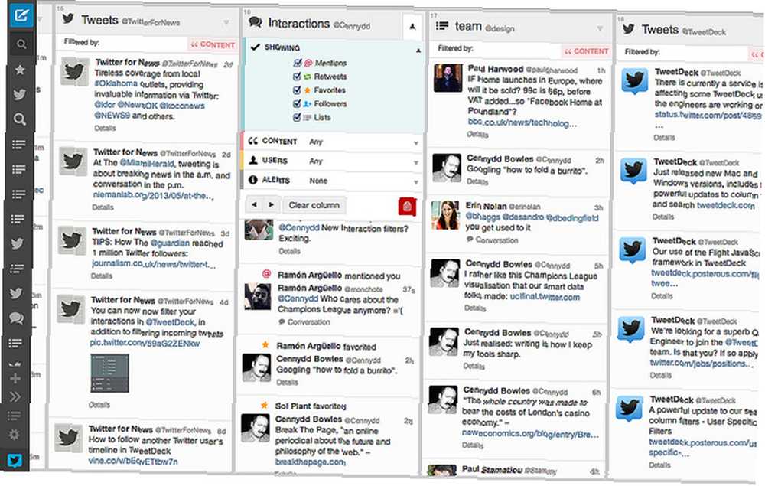This screenshot has width=765, height=486.
Task: Open bbc.co.uk news technology link
Action: coord(522,122)
